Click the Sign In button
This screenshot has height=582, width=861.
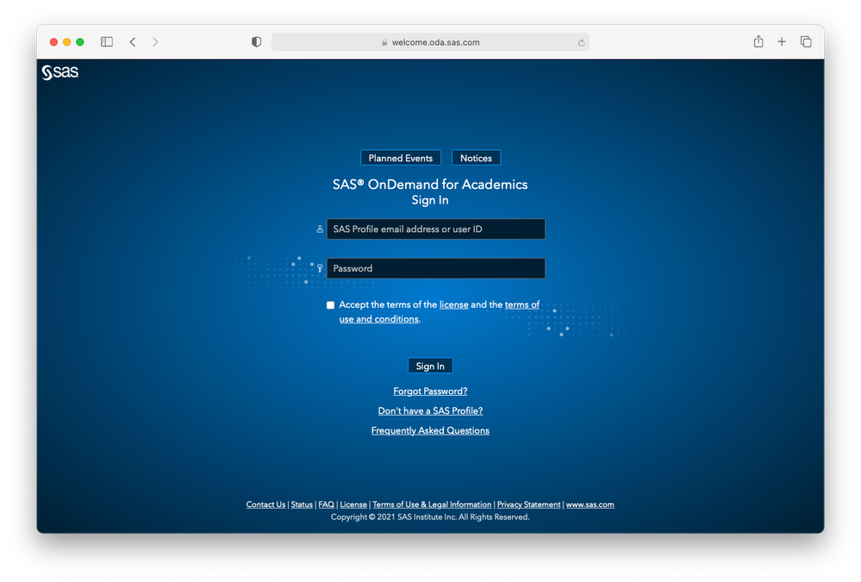[x=430, y=366]
